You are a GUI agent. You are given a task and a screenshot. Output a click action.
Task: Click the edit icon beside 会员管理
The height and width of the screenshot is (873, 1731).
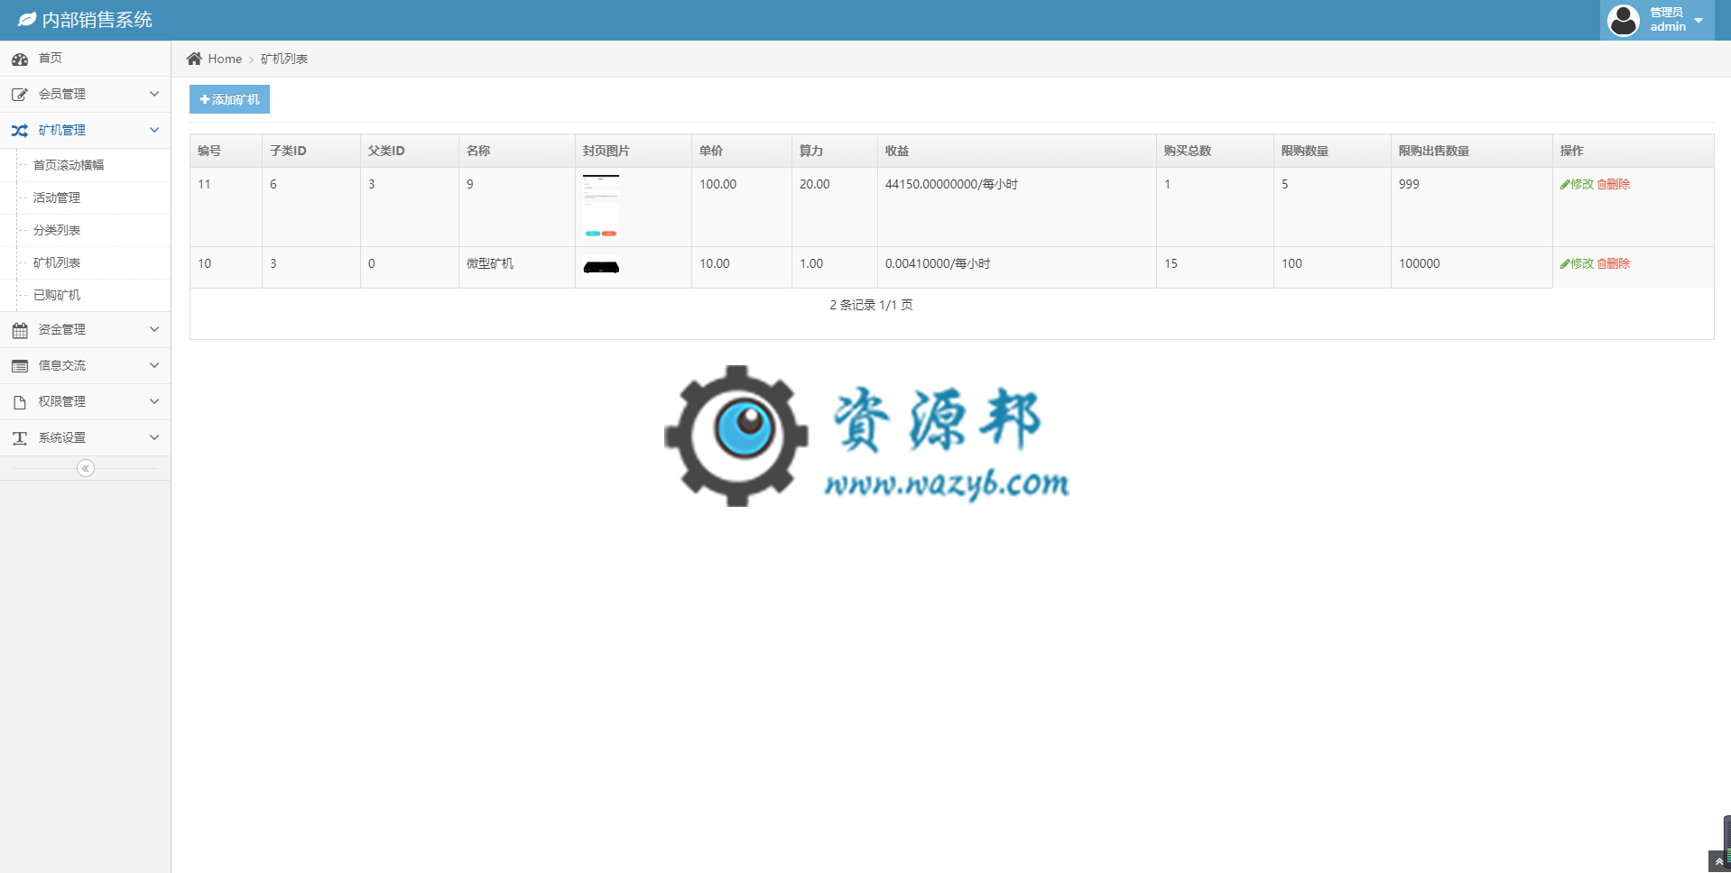coord(20,95)
